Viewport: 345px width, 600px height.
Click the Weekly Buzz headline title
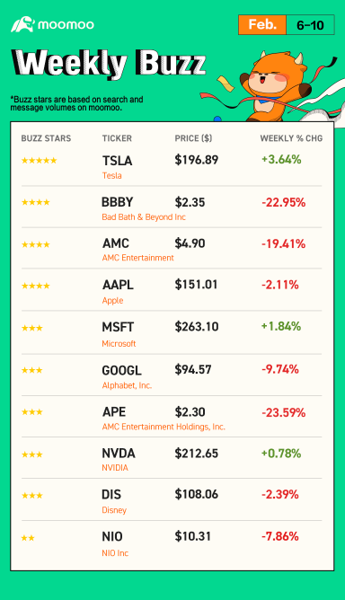coord(109,63)
